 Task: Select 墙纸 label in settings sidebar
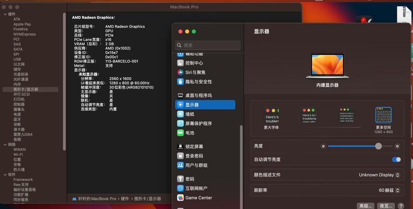tap(190, 114)
